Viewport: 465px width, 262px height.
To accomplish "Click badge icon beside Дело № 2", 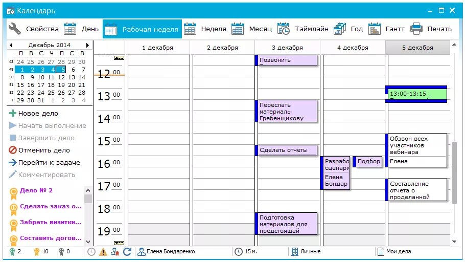I will (x=14, y=193).
